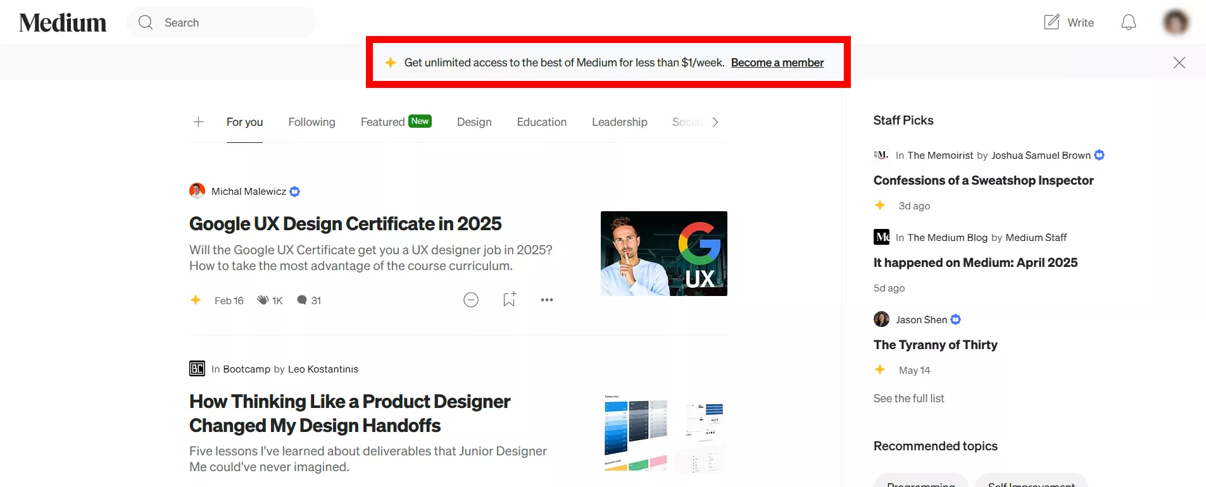The image size is (1206, 487).
Task: Click the Google UX article thumbnail
Action: [663, 254]
